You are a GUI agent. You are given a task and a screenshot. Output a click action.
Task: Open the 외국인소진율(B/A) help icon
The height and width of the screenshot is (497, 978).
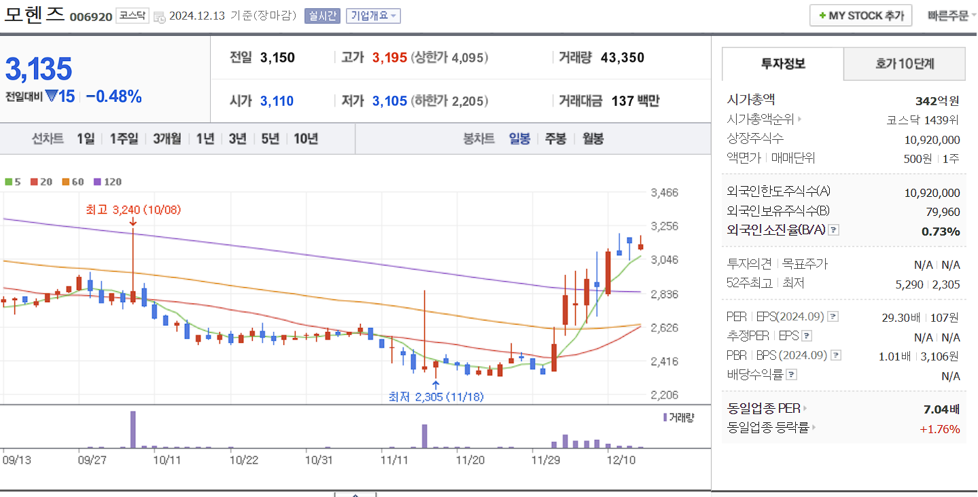833,232
